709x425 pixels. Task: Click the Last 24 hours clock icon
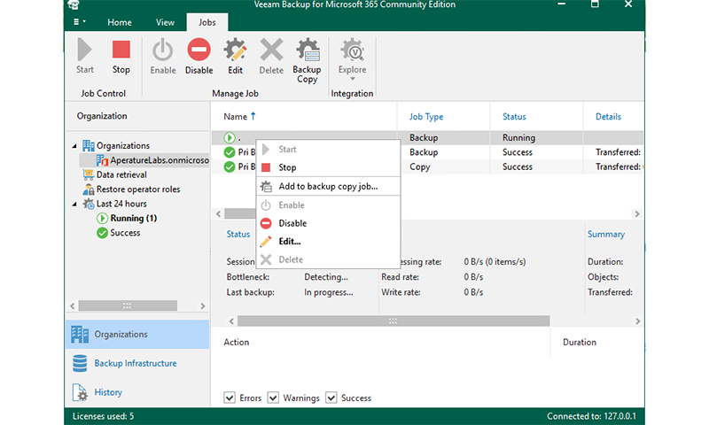(x=88, y=204)
